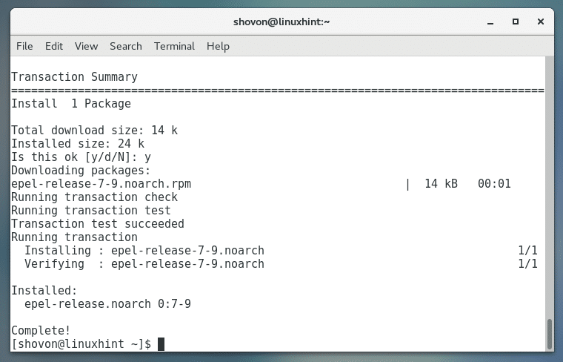563x362 pixels.
Task: Click the block cursor at the prompt
Action: 161,344
